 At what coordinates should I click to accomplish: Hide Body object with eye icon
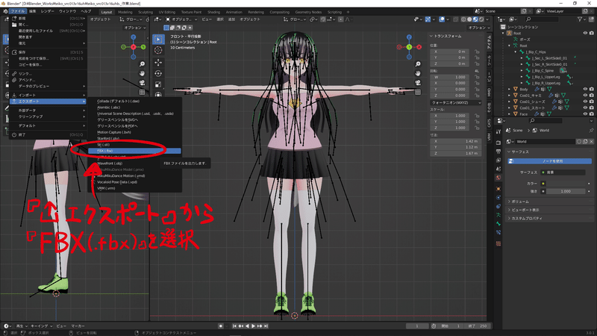(x=585, y=89)
